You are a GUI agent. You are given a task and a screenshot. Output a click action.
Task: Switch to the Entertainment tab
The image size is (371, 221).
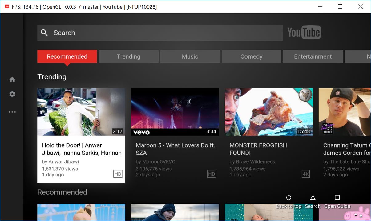click(313, 56)
